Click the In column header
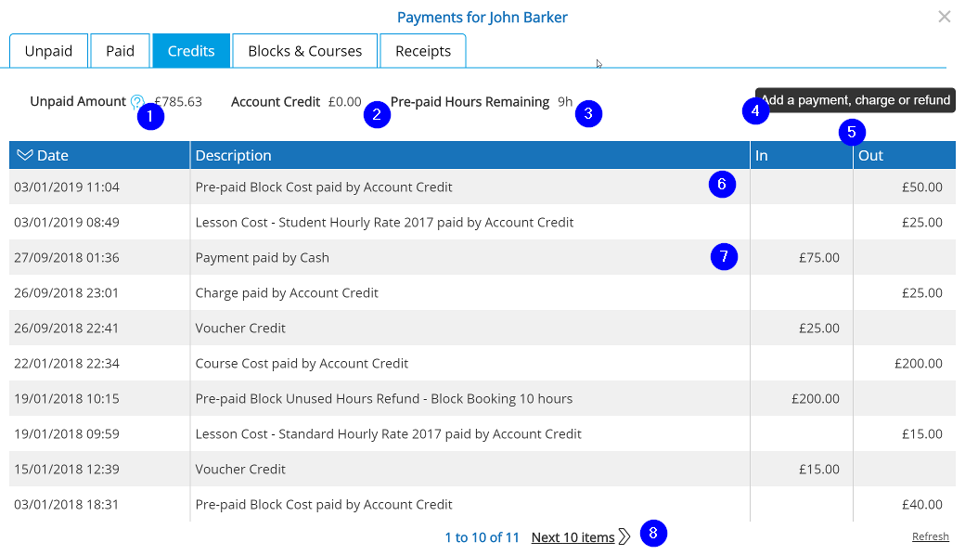Screen dimensions: 965x555 802,155
